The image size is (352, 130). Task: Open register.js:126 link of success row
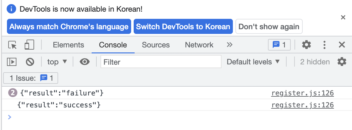[302, 105]
